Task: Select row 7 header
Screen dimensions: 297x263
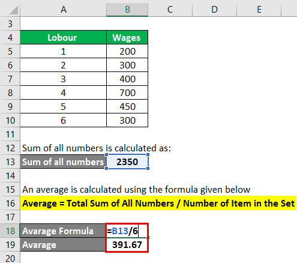Action: pos(10,79)
